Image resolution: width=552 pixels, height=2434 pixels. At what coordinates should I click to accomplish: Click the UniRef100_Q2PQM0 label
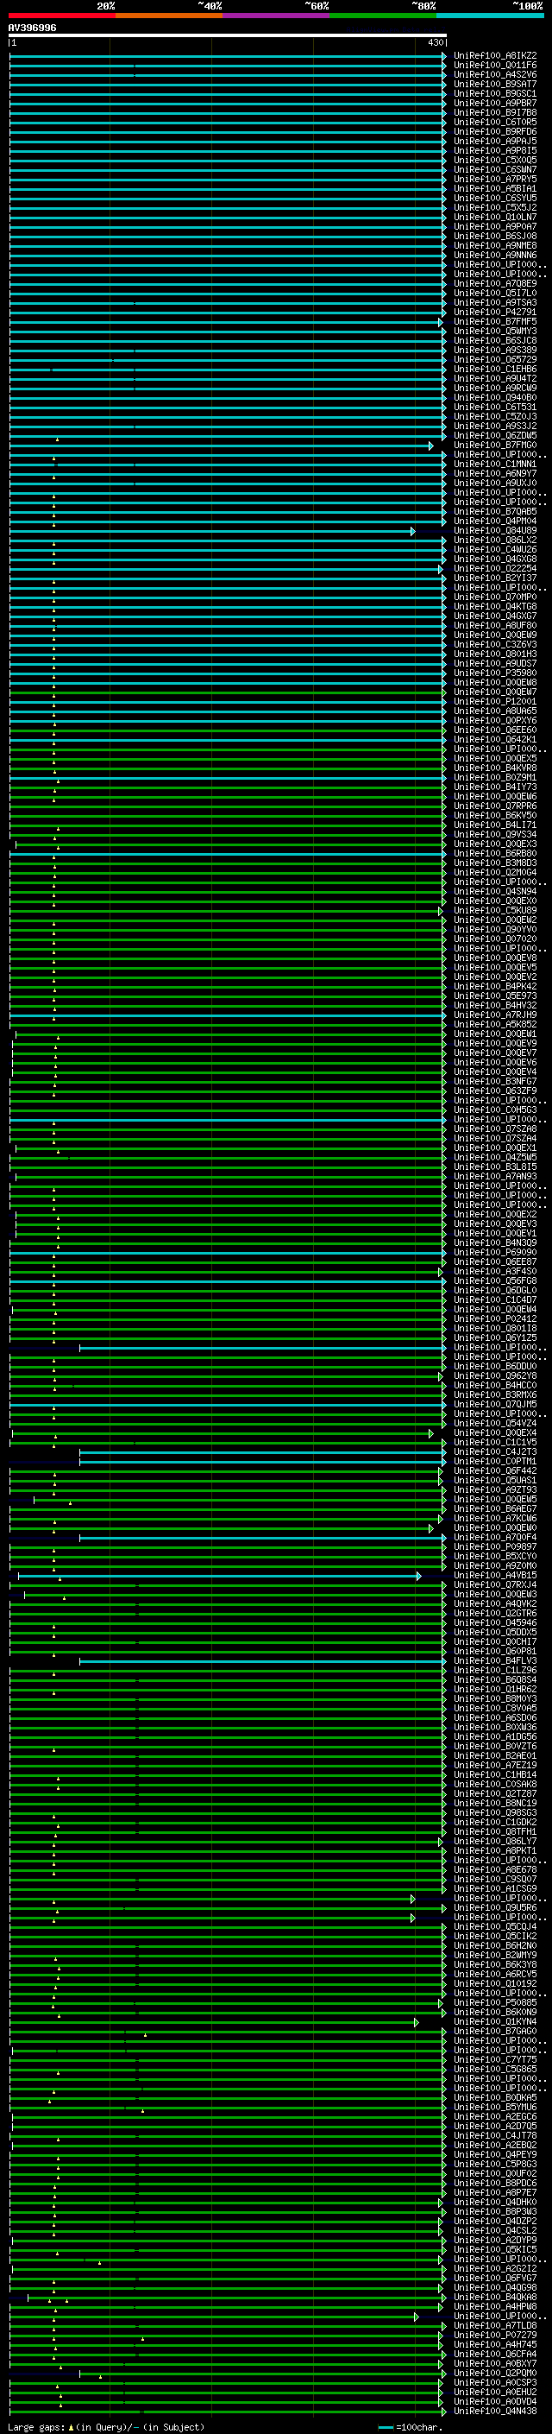point(495,2373)
